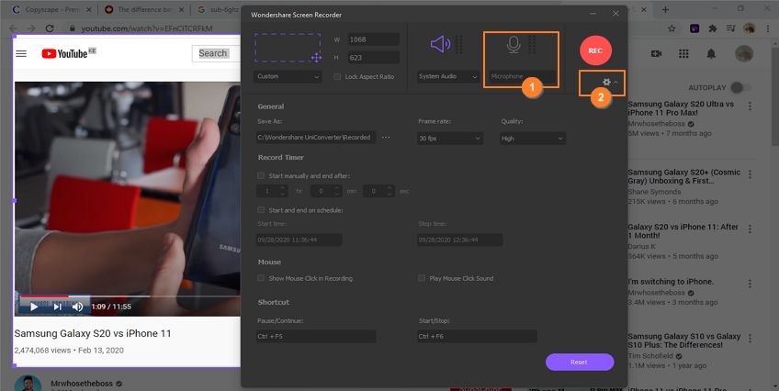Open Chrome extensions puzzle icon
779x391 pixels.
pyautogui.click(x=713, y=28)
